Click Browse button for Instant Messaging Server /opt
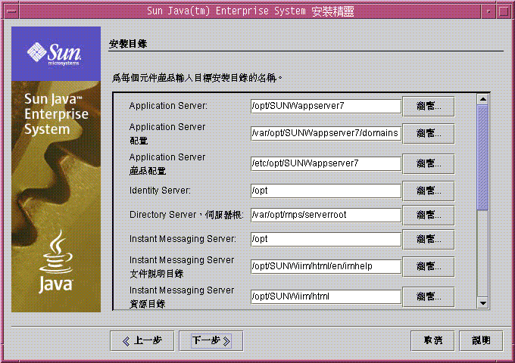Viewport: 515px width, 363px height. click(429, 240)
